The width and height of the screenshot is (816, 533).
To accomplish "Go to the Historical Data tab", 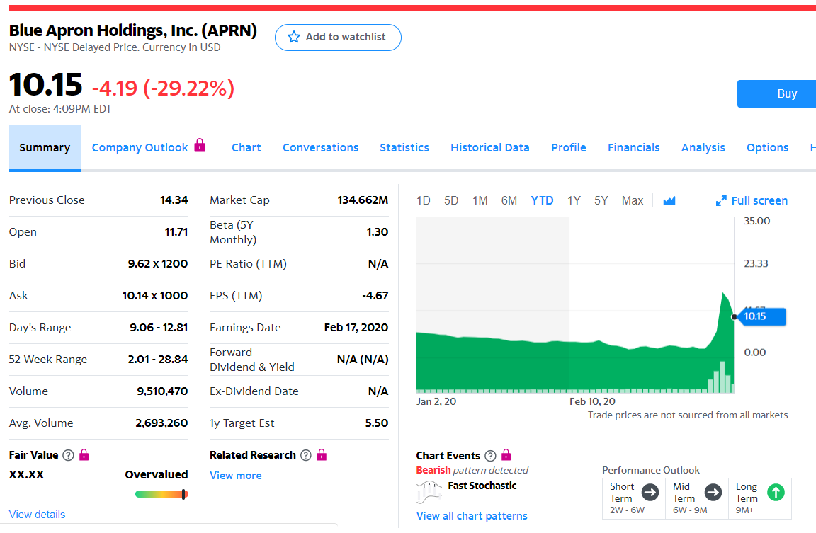I will coord(490,148).
